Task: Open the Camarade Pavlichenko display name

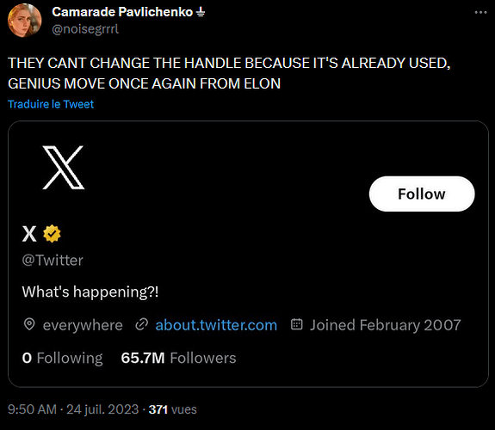Action: 122,12
